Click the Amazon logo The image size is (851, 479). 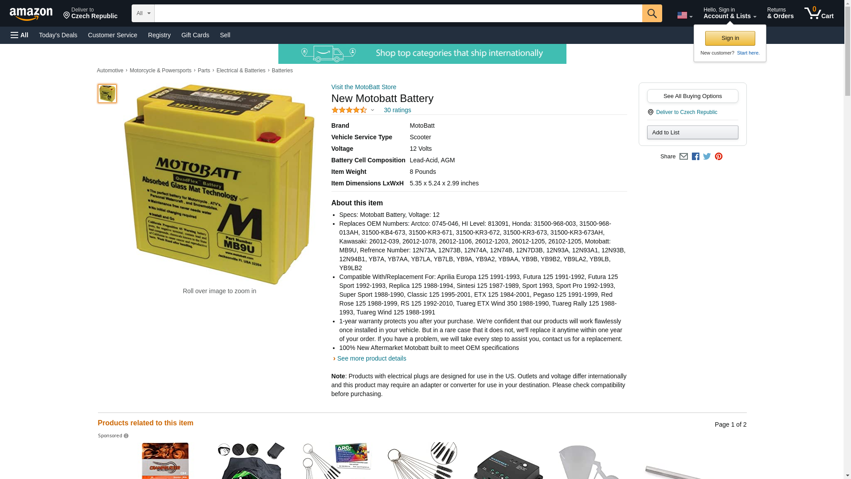(x=31, y=14)
